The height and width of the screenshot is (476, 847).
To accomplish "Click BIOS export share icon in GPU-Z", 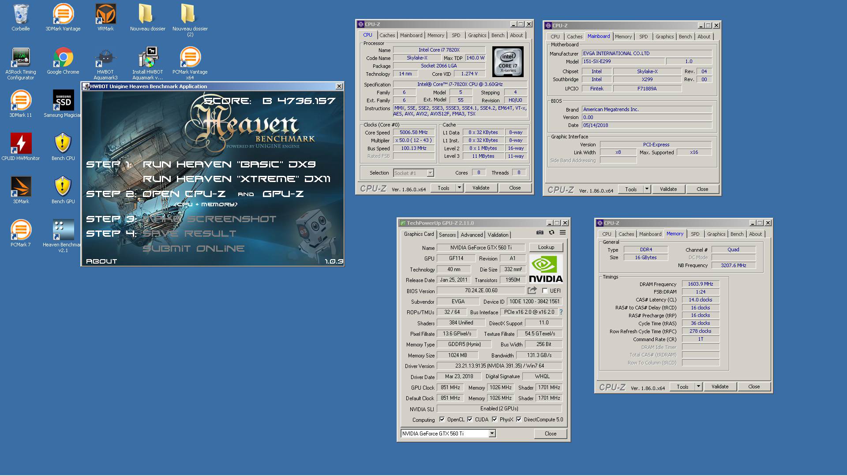I will [532, 290].
